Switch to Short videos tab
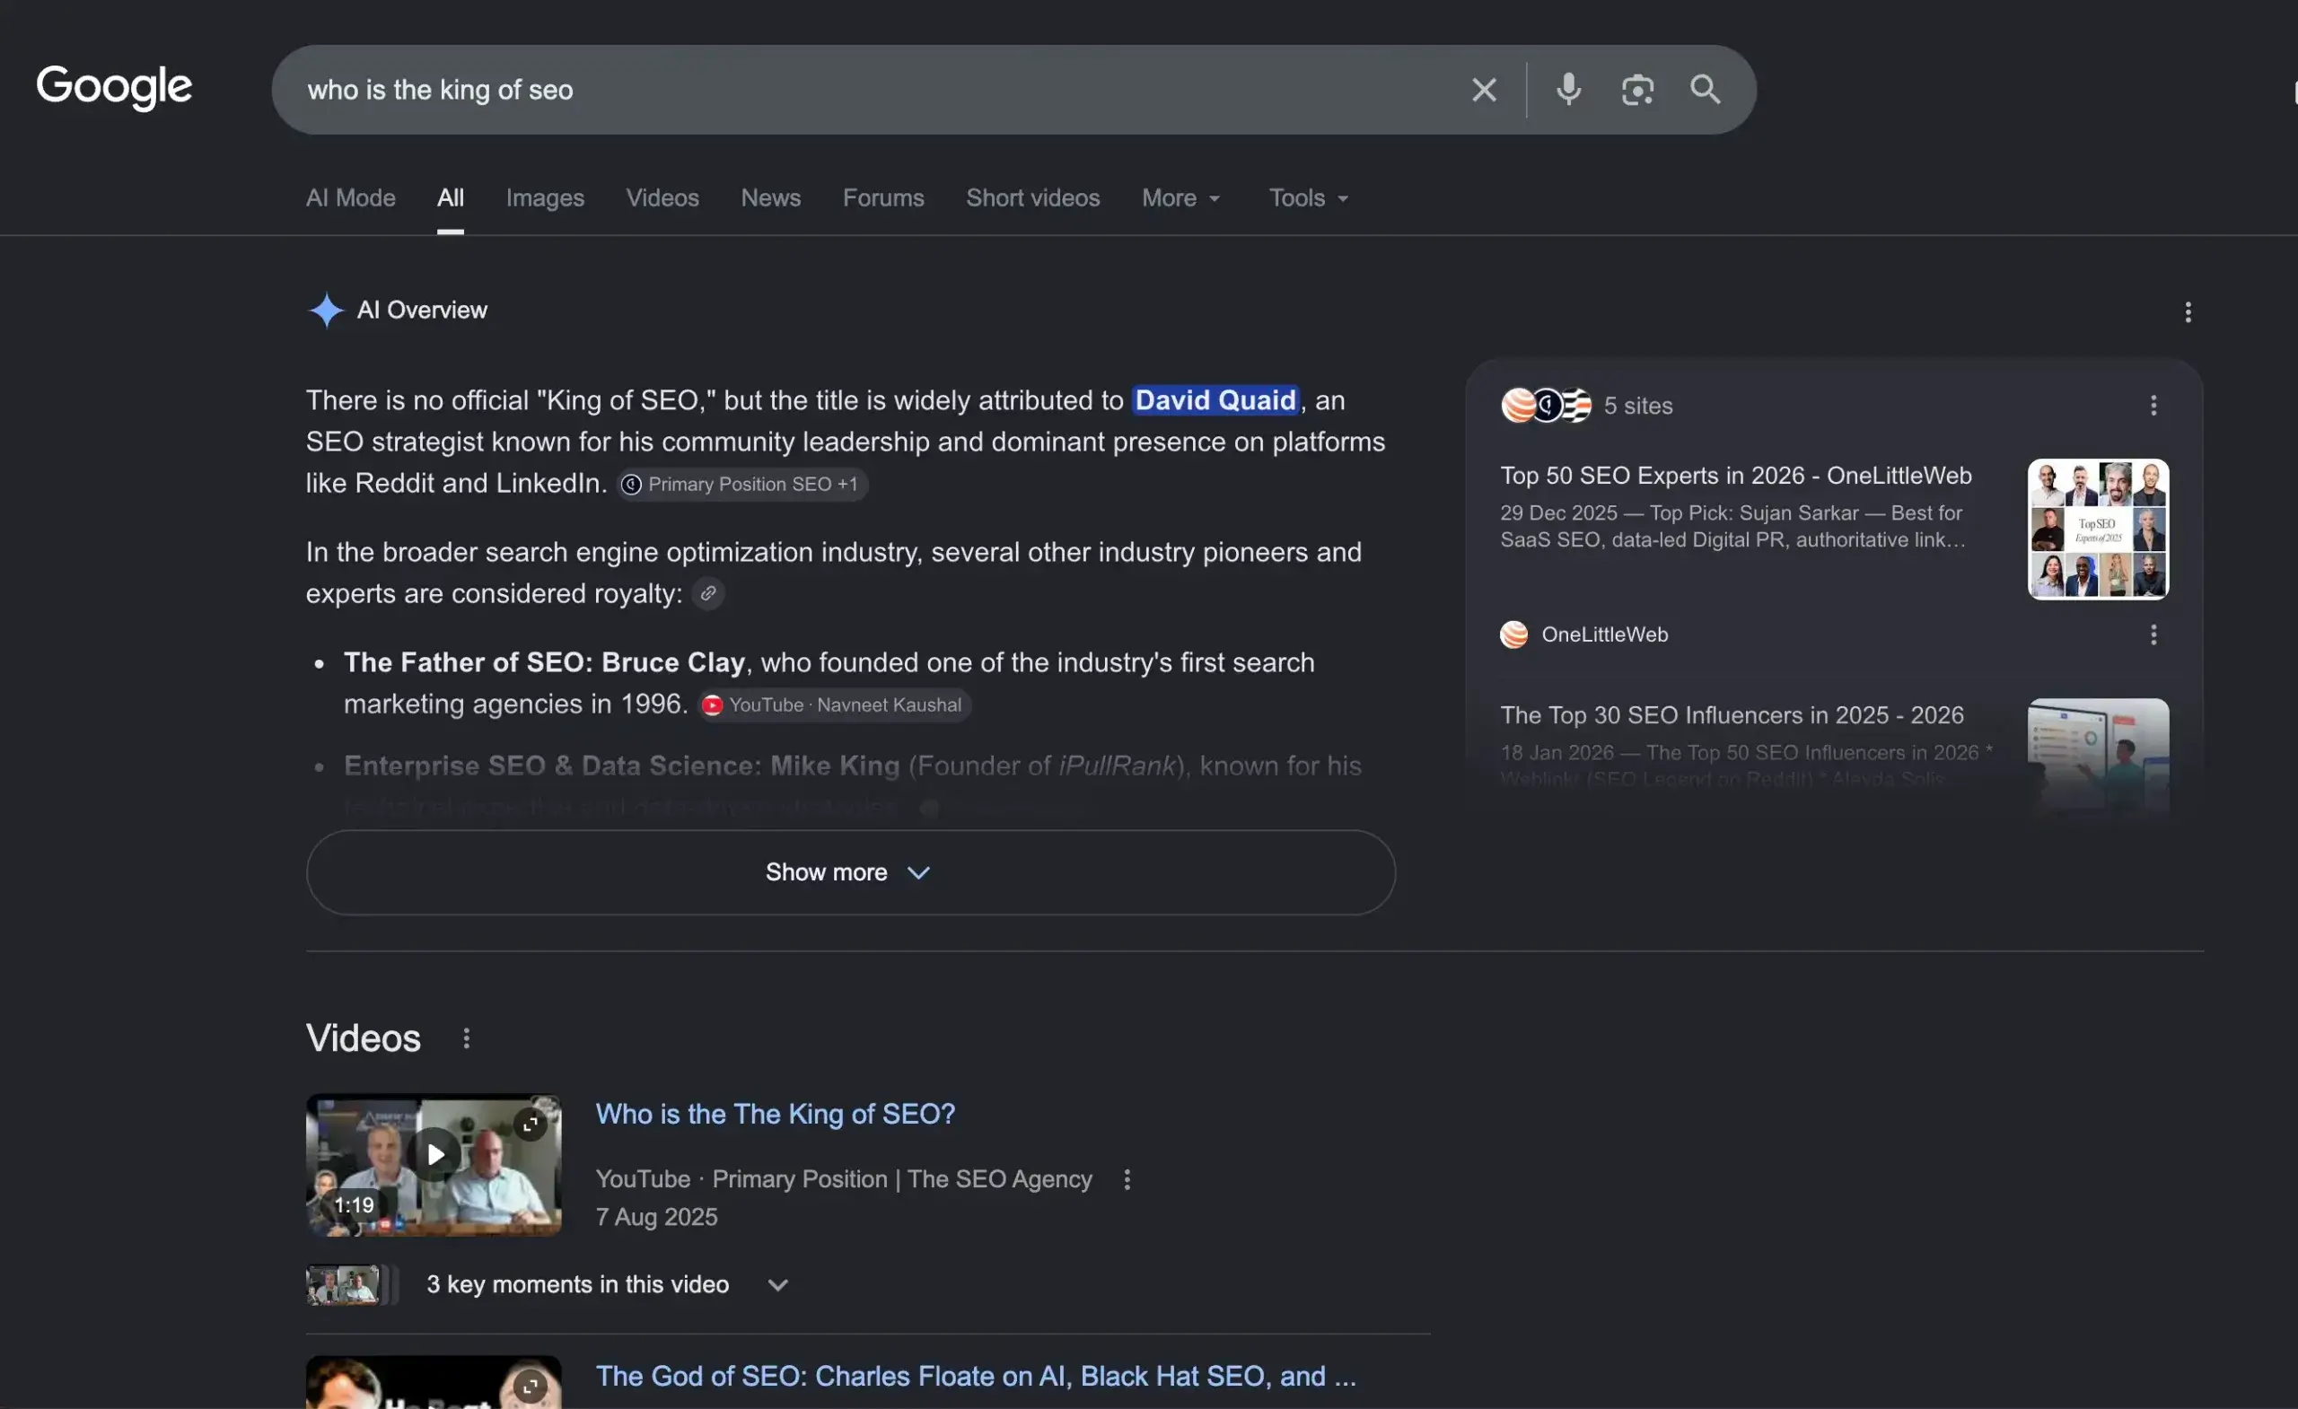The width and height of the screenshot is (2298, 1409). point(1032,197)
